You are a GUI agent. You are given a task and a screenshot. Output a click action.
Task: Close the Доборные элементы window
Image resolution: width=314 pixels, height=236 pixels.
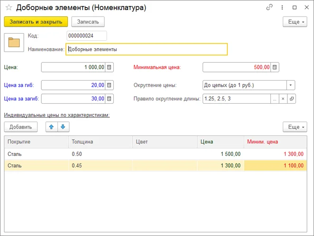(306, 8)
